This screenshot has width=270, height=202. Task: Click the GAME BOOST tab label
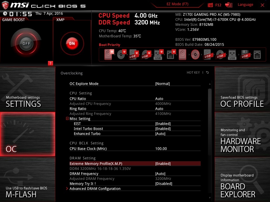pyautogui.click(x=13, y=20)
